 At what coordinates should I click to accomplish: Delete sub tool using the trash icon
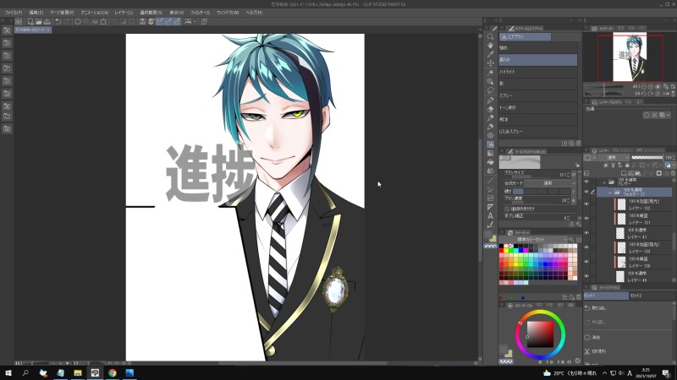coord(579,143)
